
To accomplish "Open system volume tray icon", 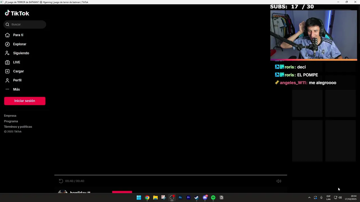I will coord(340,198).
